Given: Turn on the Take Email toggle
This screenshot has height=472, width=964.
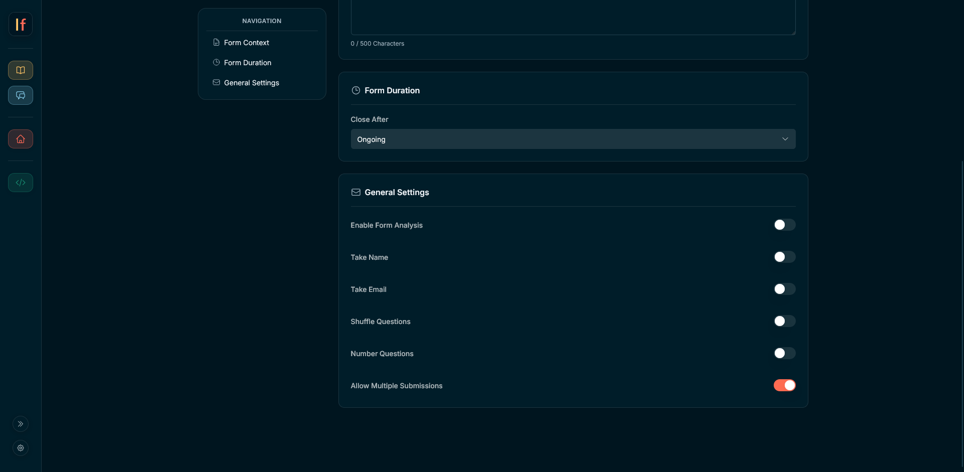Looking at the screenshot, I should click(x=784, y=289).
